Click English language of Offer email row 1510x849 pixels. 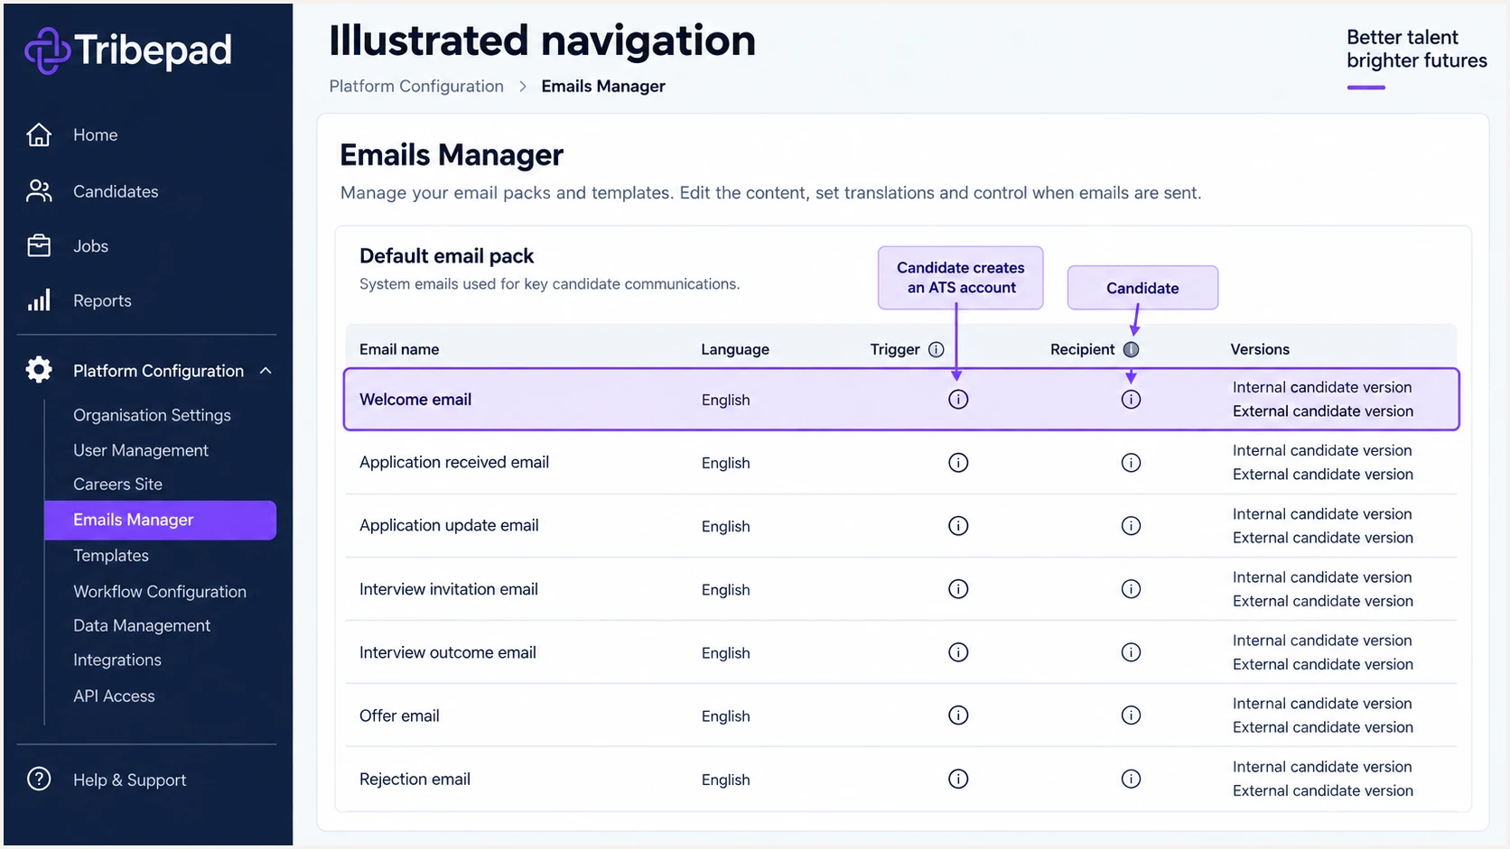point(725,716)
